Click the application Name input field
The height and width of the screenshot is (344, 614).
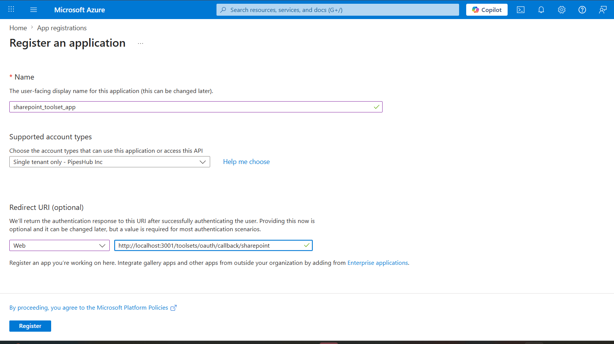click(196, 107)
